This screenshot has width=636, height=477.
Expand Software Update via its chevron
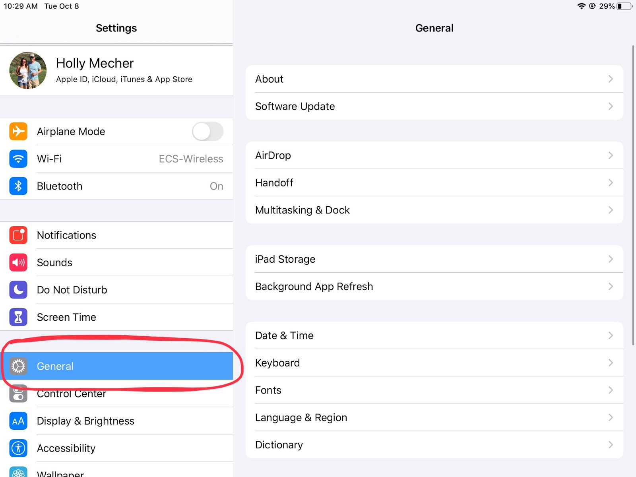[x=611, y=106]
